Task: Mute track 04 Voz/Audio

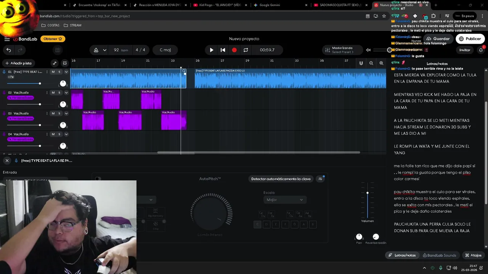Action: pyautogui.click(x=53, y=134)
